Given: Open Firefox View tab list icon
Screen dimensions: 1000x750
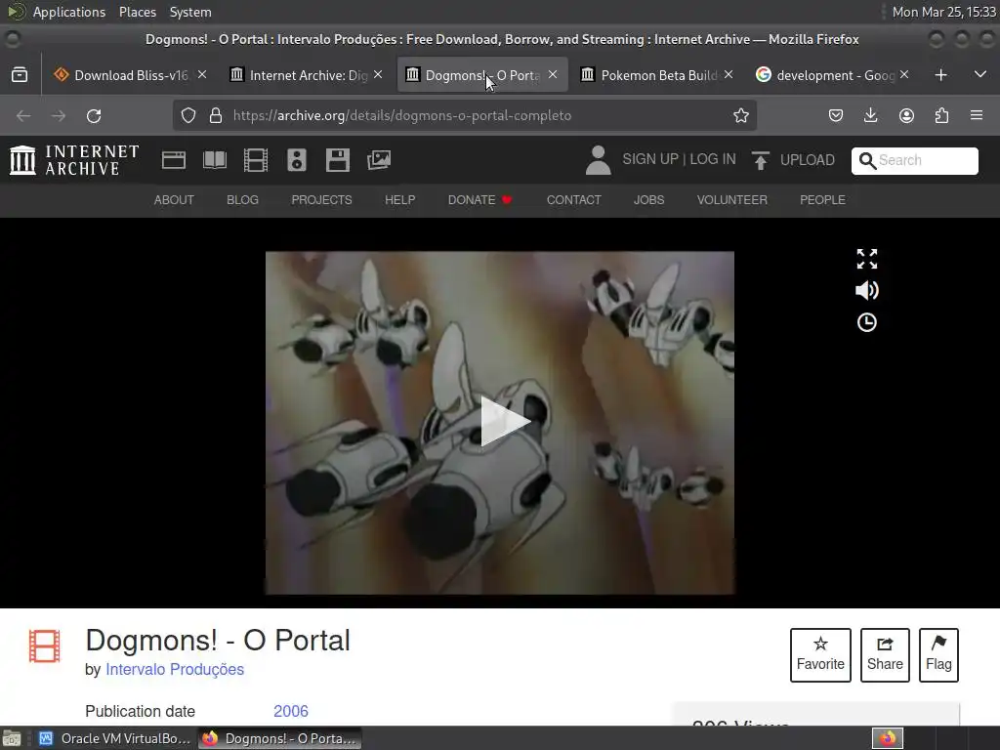Looking at the screenshot, I should tap(20, 75).
